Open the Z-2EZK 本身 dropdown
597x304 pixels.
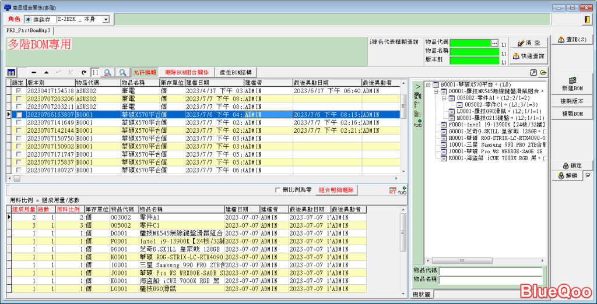[106, 20]
